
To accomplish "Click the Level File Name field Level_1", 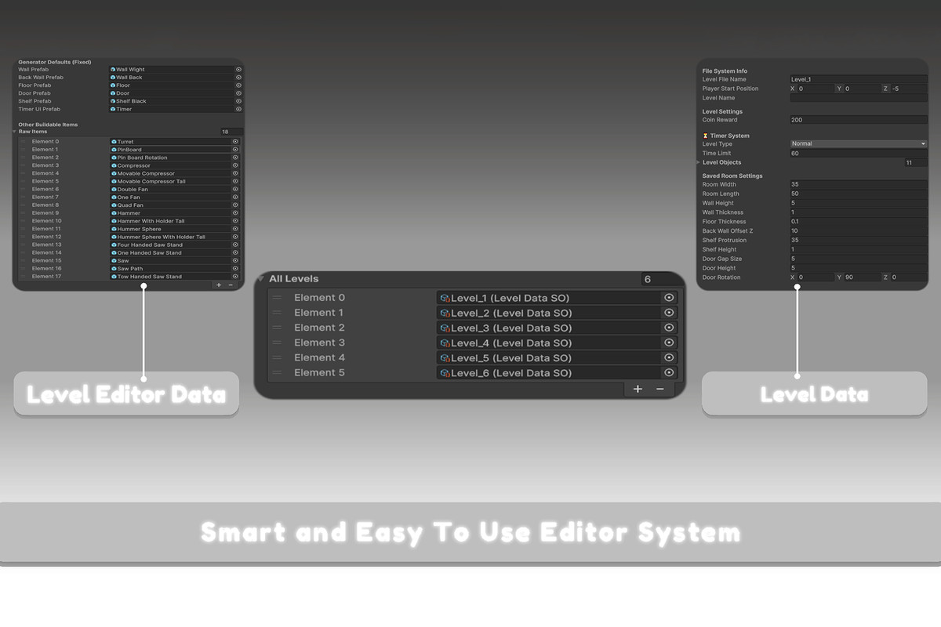I will point(859,79).
